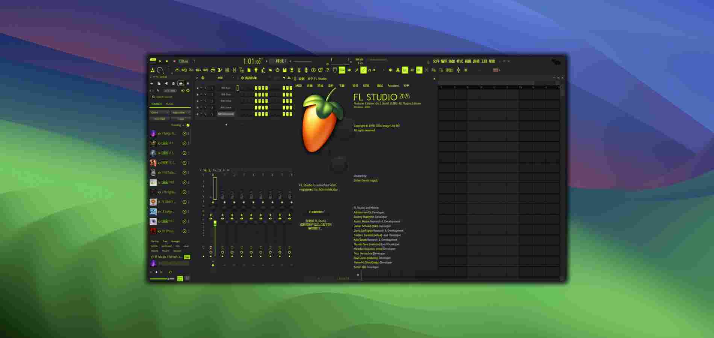The width and height of the screenshot is (714, 338).
Task: Click the plus icon in the browser
Action: (x=152, y=83)
